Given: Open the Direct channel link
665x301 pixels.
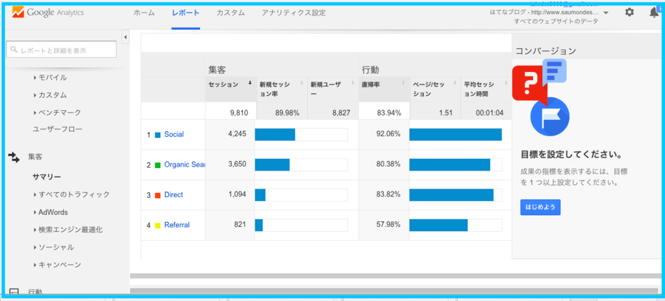Looking at the screenshot, I should pos(173,195).
